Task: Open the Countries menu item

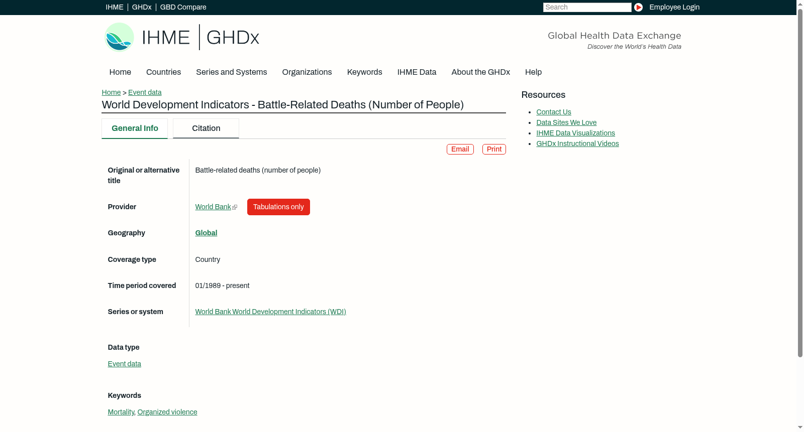Action: click(x=163, y=72)
